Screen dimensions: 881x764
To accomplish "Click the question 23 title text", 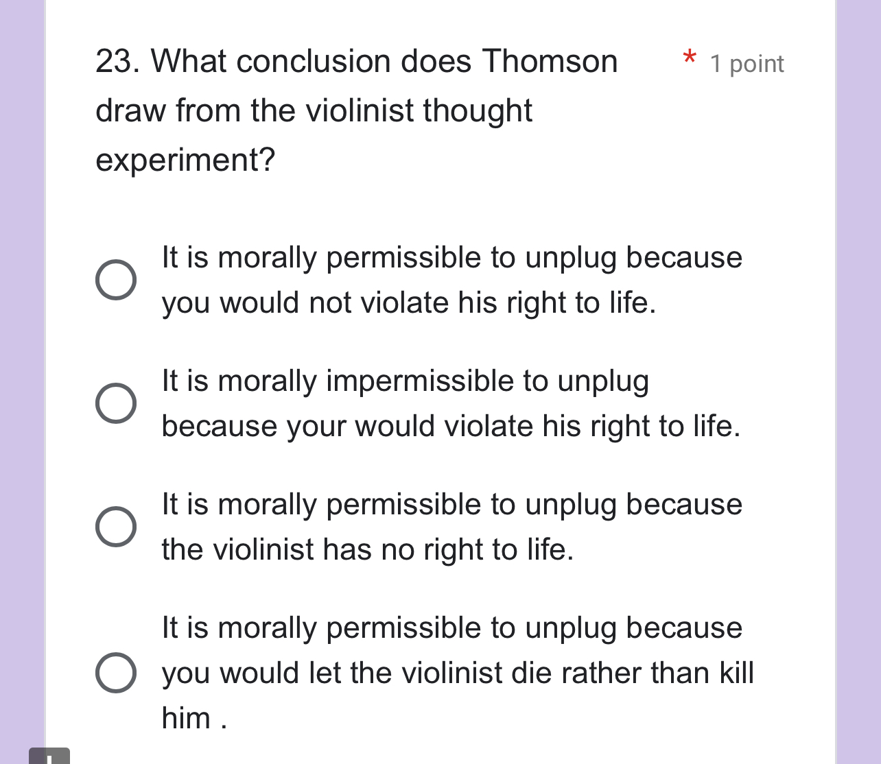I will pyautogui.click(x=357, y=62).
